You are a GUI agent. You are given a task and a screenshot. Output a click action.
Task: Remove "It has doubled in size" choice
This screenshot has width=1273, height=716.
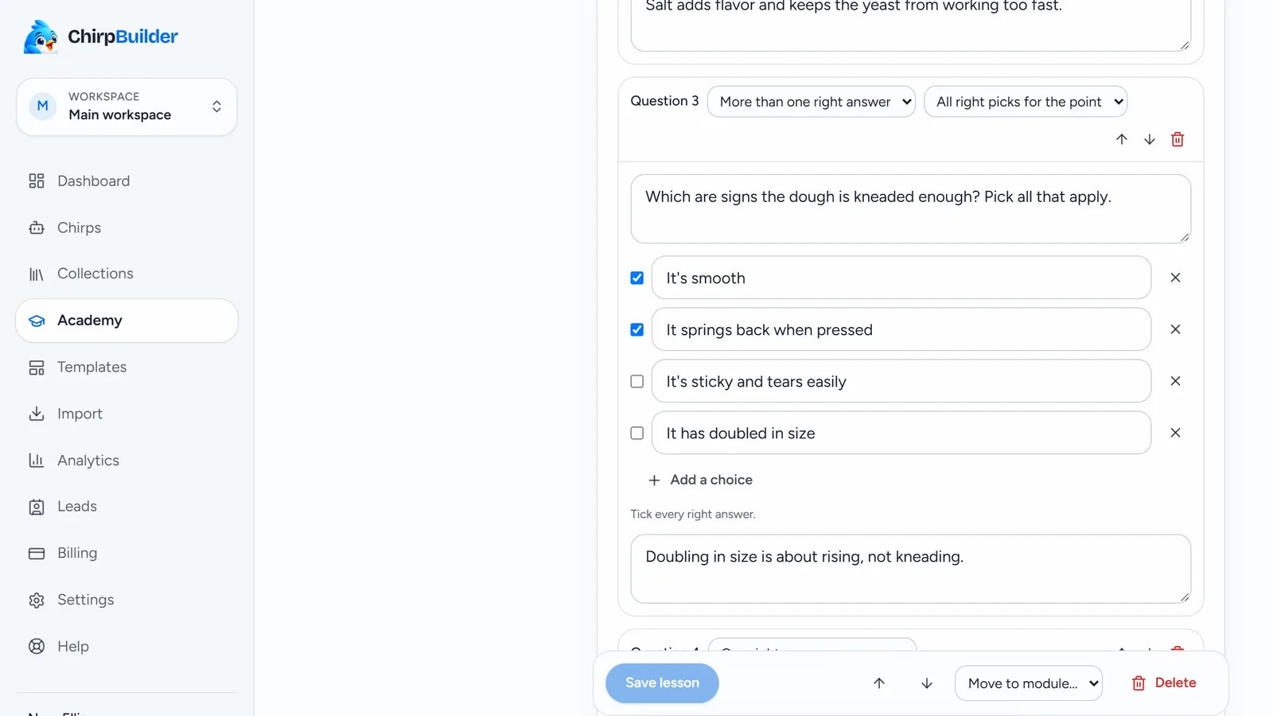pyautogui.click(x=1175, y=433)
